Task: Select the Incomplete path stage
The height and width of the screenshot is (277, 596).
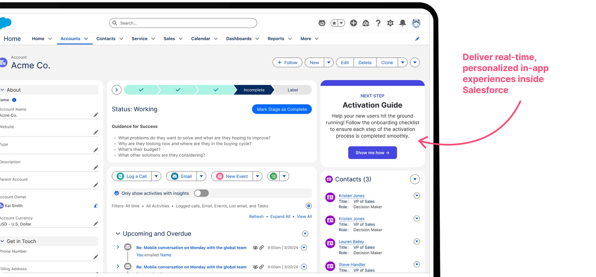Action: pyautogui.click(x=254, y=90)
